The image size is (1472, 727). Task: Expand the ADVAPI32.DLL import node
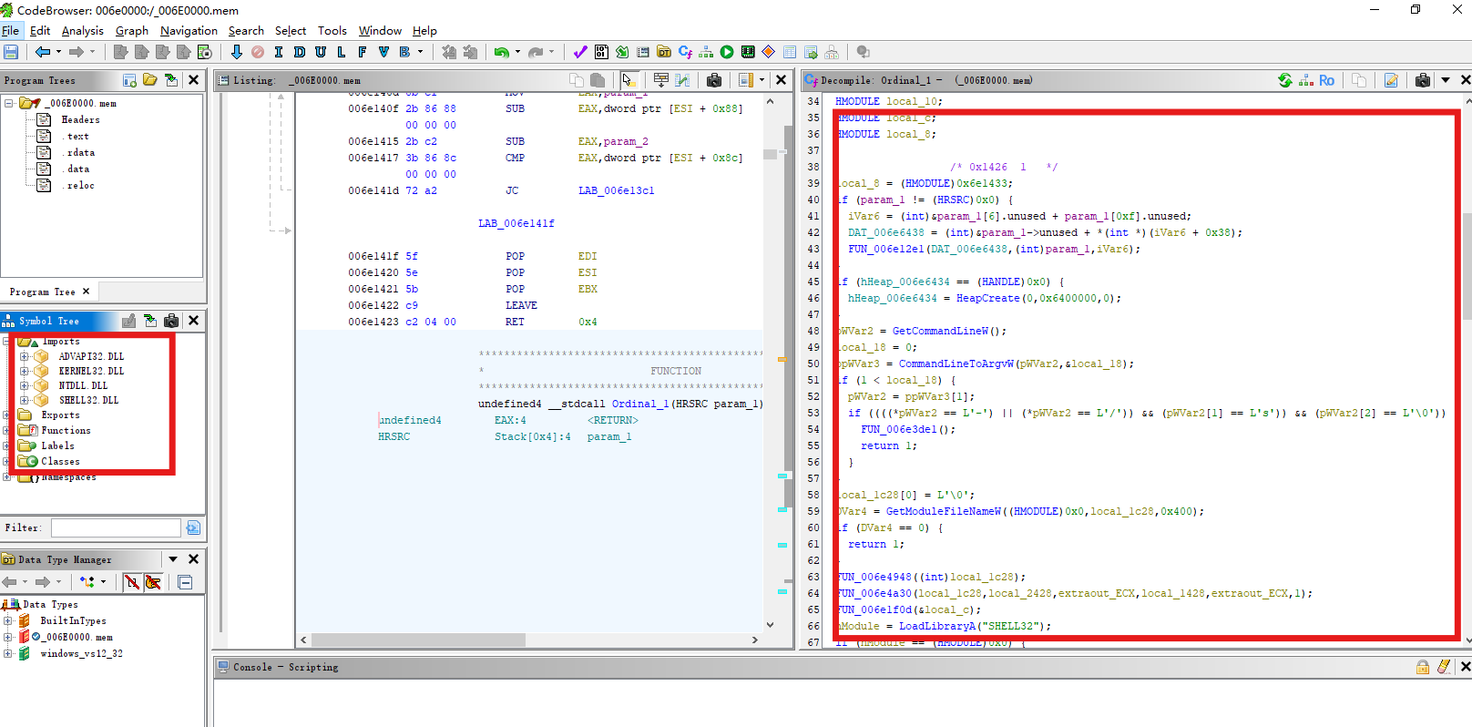24,356
